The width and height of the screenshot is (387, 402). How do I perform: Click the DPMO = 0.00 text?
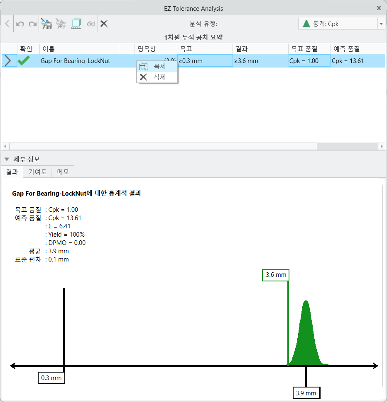pos(67,242)
